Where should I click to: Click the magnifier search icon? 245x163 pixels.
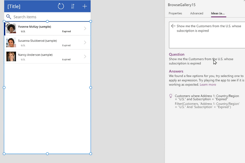pos(8,17)
